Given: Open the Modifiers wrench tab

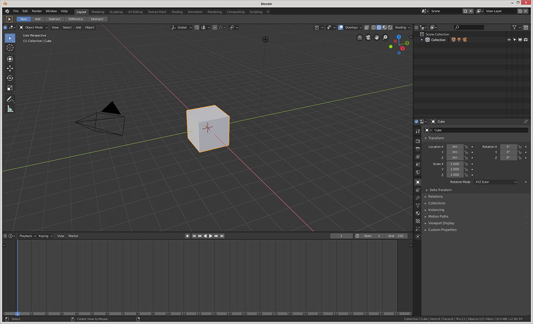Looking at the screenshot, I should (418, 198).
